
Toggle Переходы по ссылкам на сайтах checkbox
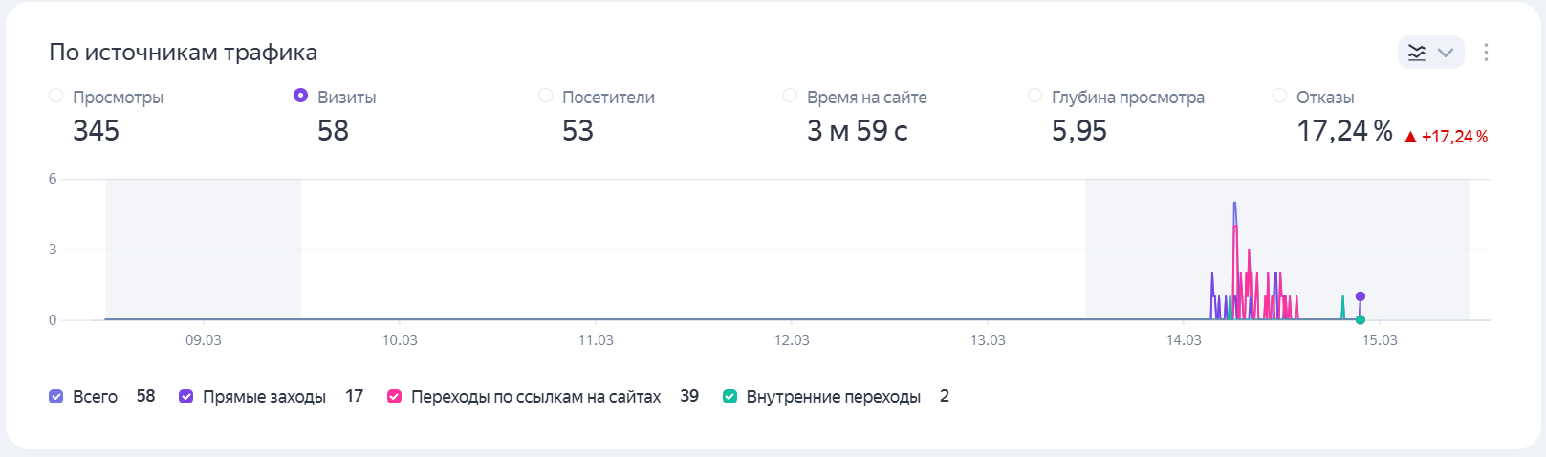pos(395,397)
